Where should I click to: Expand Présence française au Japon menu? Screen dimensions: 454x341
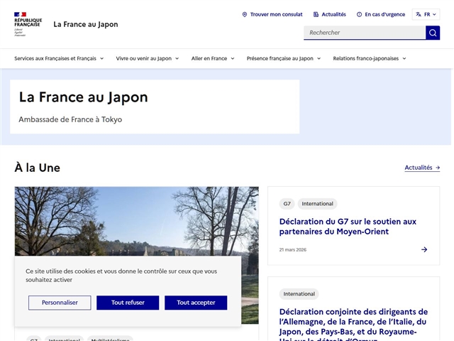tap(284, 58)
